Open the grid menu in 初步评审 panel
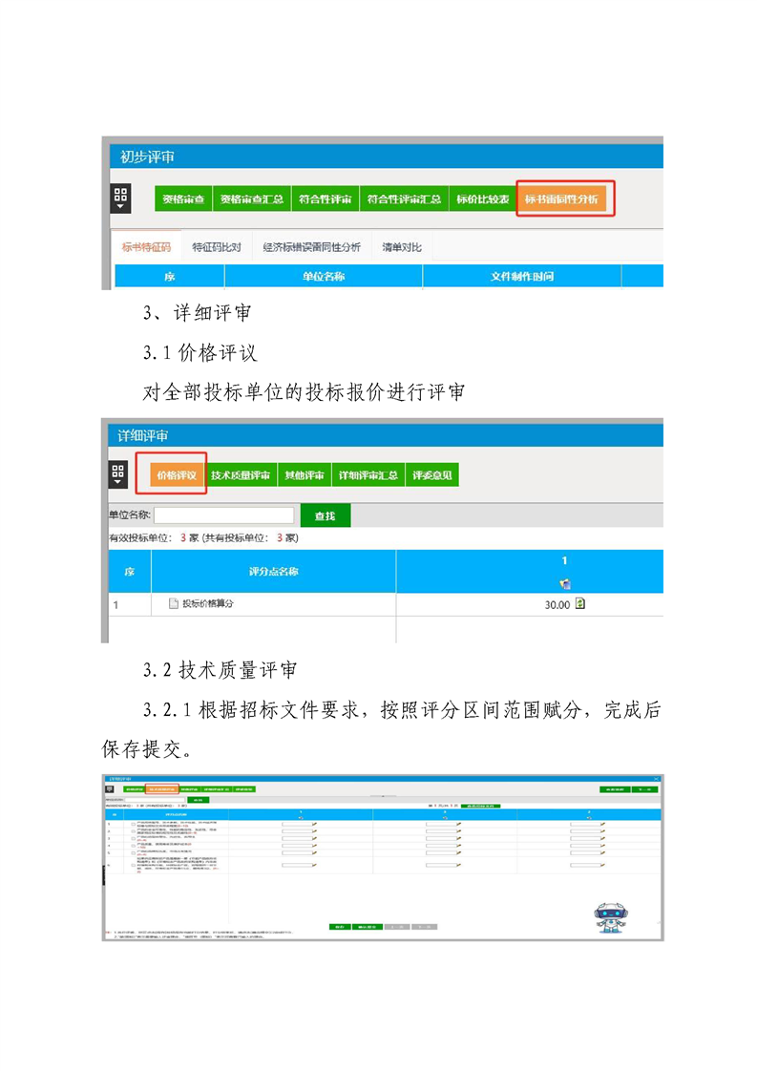This screenshot has width=757, height=1071. 120,199
